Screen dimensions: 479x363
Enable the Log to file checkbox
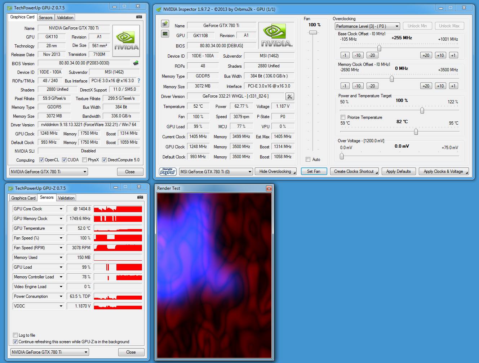tap(15, 335)
